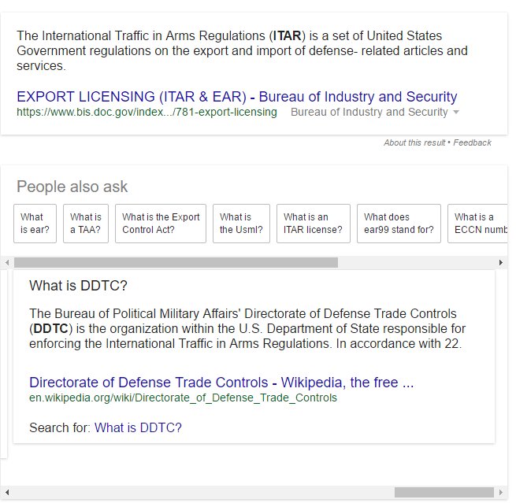Select the "What is the Usml?" question chip
This screenshot has height=503, width=516.
pyautogui.click(x=241, y=224)
